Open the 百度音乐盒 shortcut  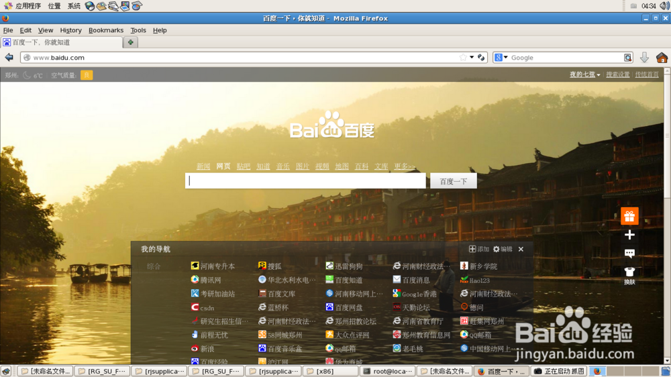click(x=280, y=349)
